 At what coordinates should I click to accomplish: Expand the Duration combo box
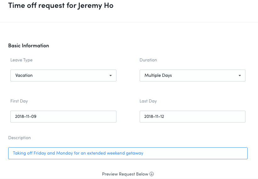(192, 76)
